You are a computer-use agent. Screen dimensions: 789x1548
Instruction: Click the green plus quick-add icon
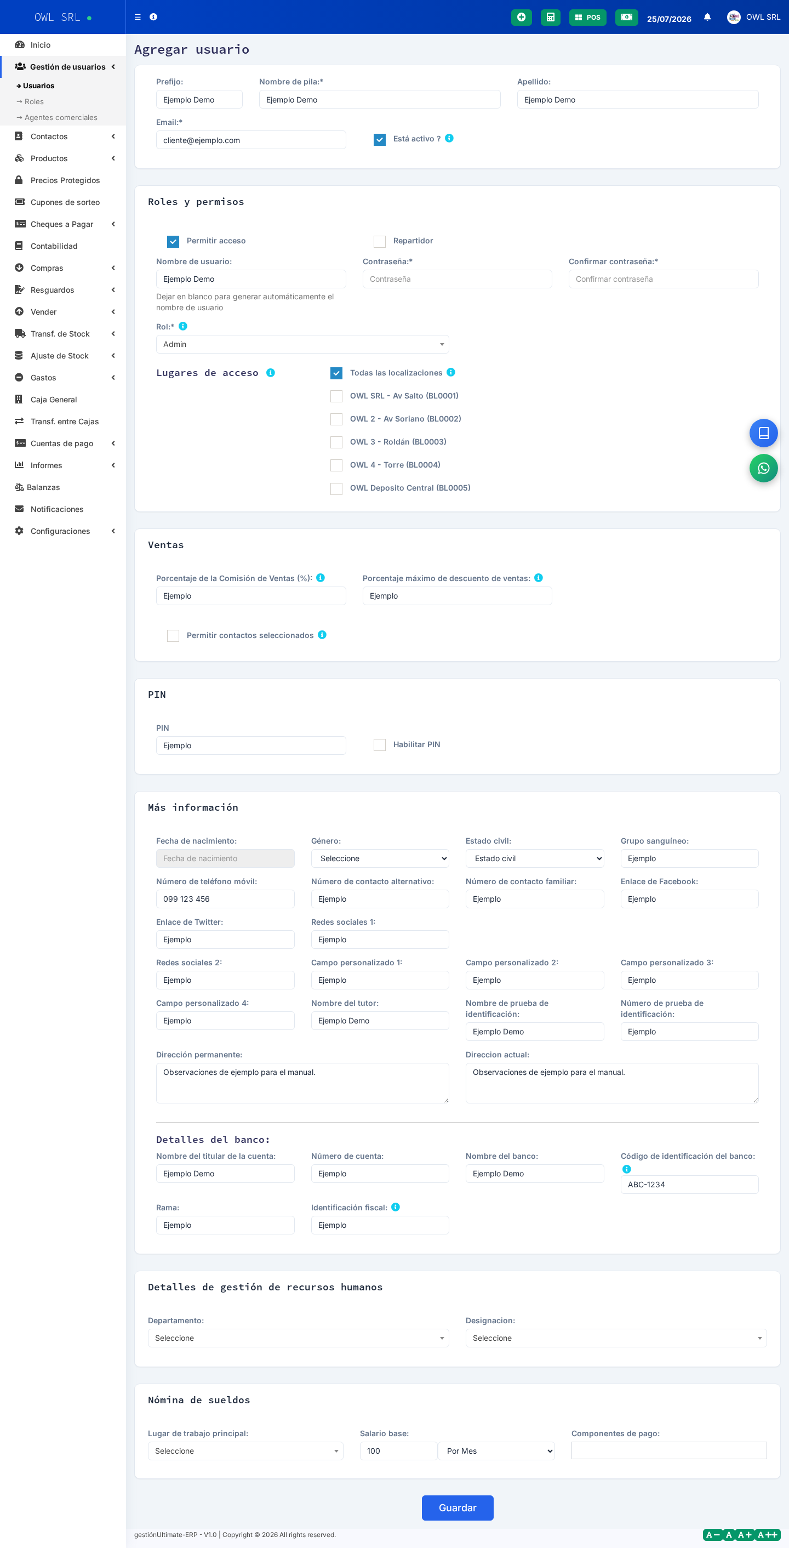point(521,18)
